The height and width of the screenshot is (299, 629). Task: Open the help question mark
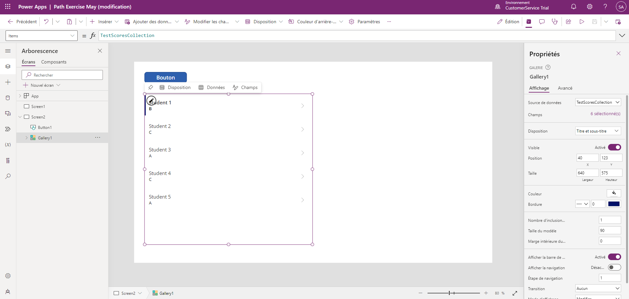point(605,7)
